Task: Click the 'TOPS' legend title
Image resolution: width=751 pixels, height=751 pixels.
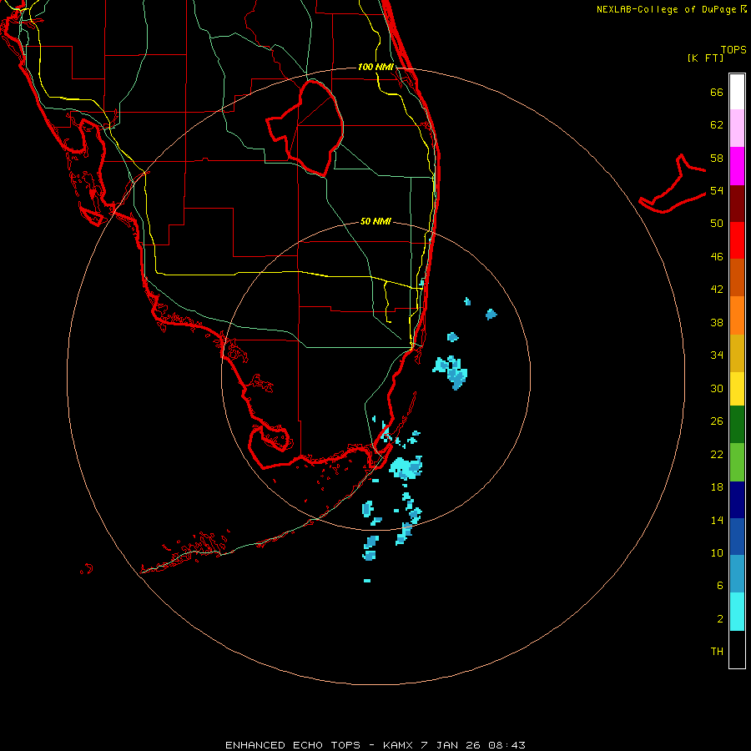Action: [x=733, y=50]
